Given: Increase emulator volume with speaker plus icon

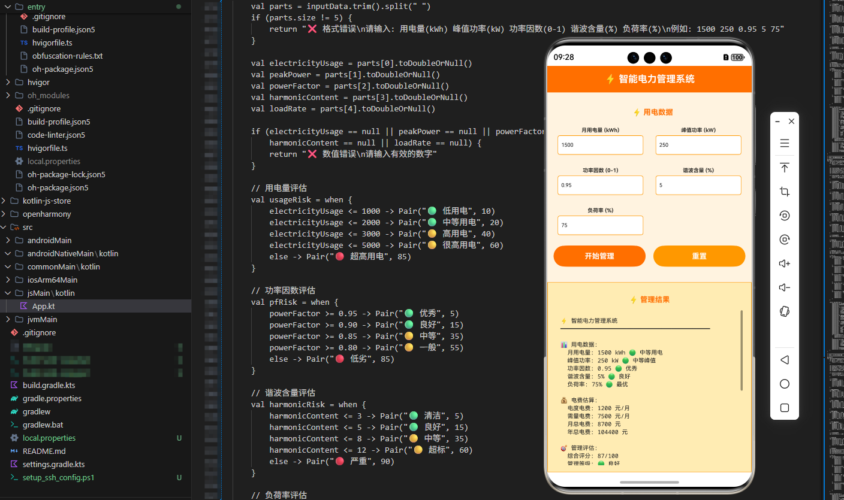Looking at the screenshot, I should (x=784, y=263).
